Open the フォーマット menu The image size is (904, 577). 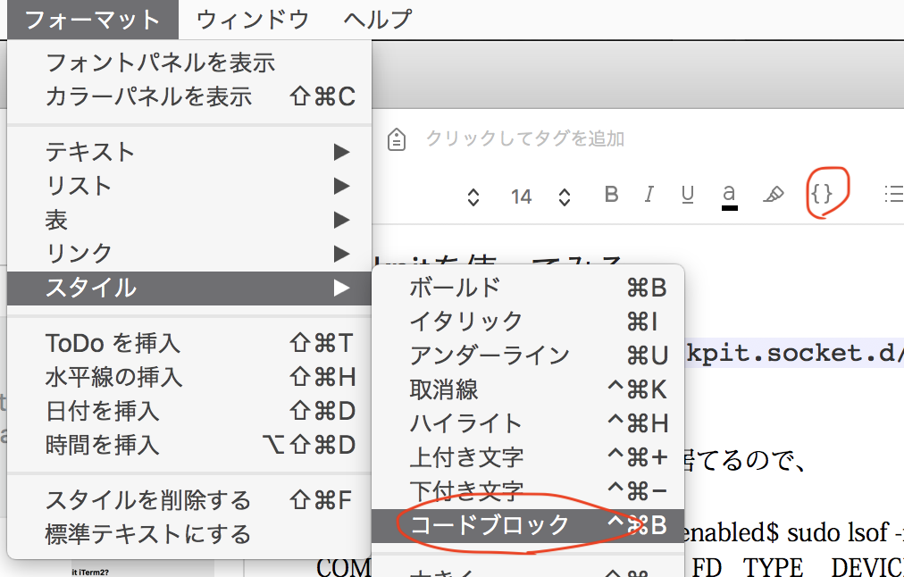click(x=93, y=20)
